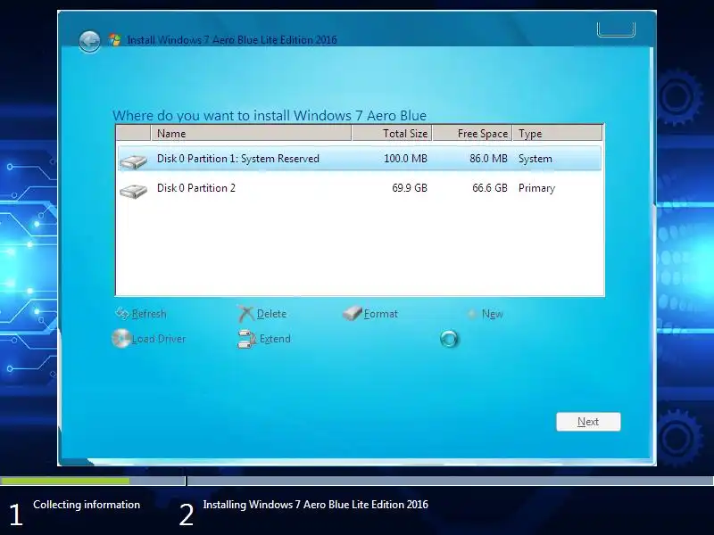Screen dimensions: 714x535
Task: Click the drive icon for System Reserved partition
Action: pyautogui.click(x=133, y=161)
